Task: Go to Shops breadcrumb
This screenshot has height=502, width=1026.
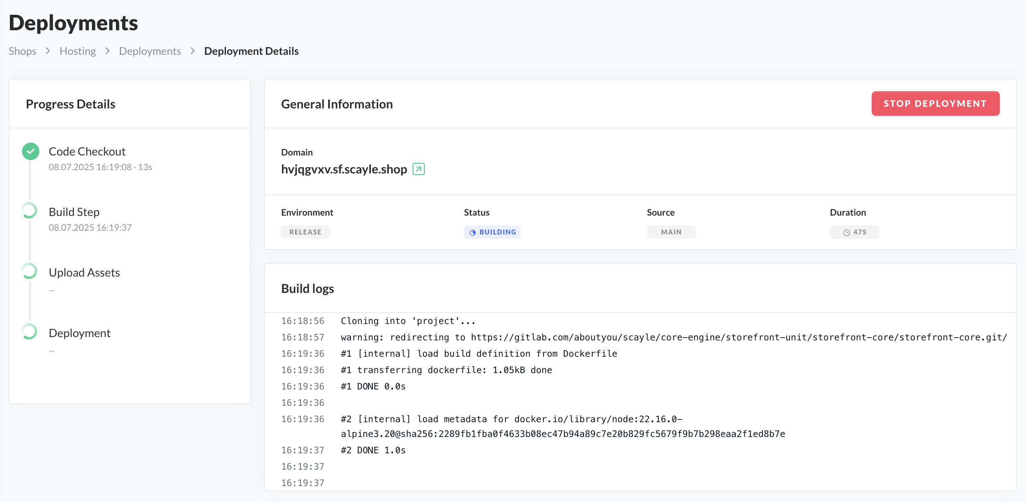Action: coord(23,51)
